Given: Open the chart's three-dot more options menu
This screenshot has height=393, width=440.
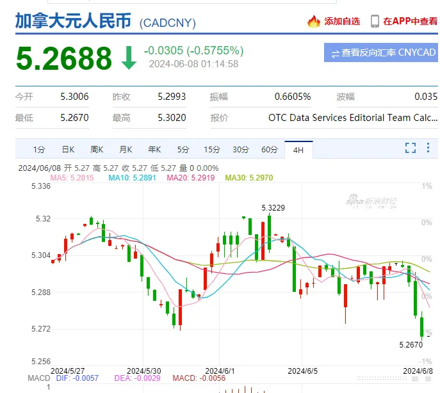Looking at the screenshot, I should (x=428, y=148).
